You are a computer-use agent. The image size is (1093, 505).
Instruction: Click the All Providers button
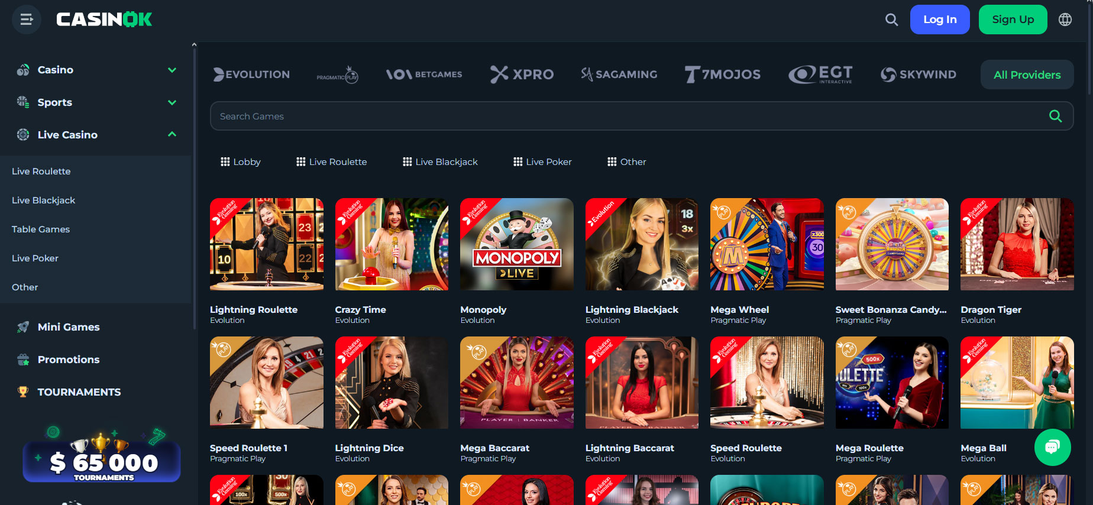tap(1027, 75)
